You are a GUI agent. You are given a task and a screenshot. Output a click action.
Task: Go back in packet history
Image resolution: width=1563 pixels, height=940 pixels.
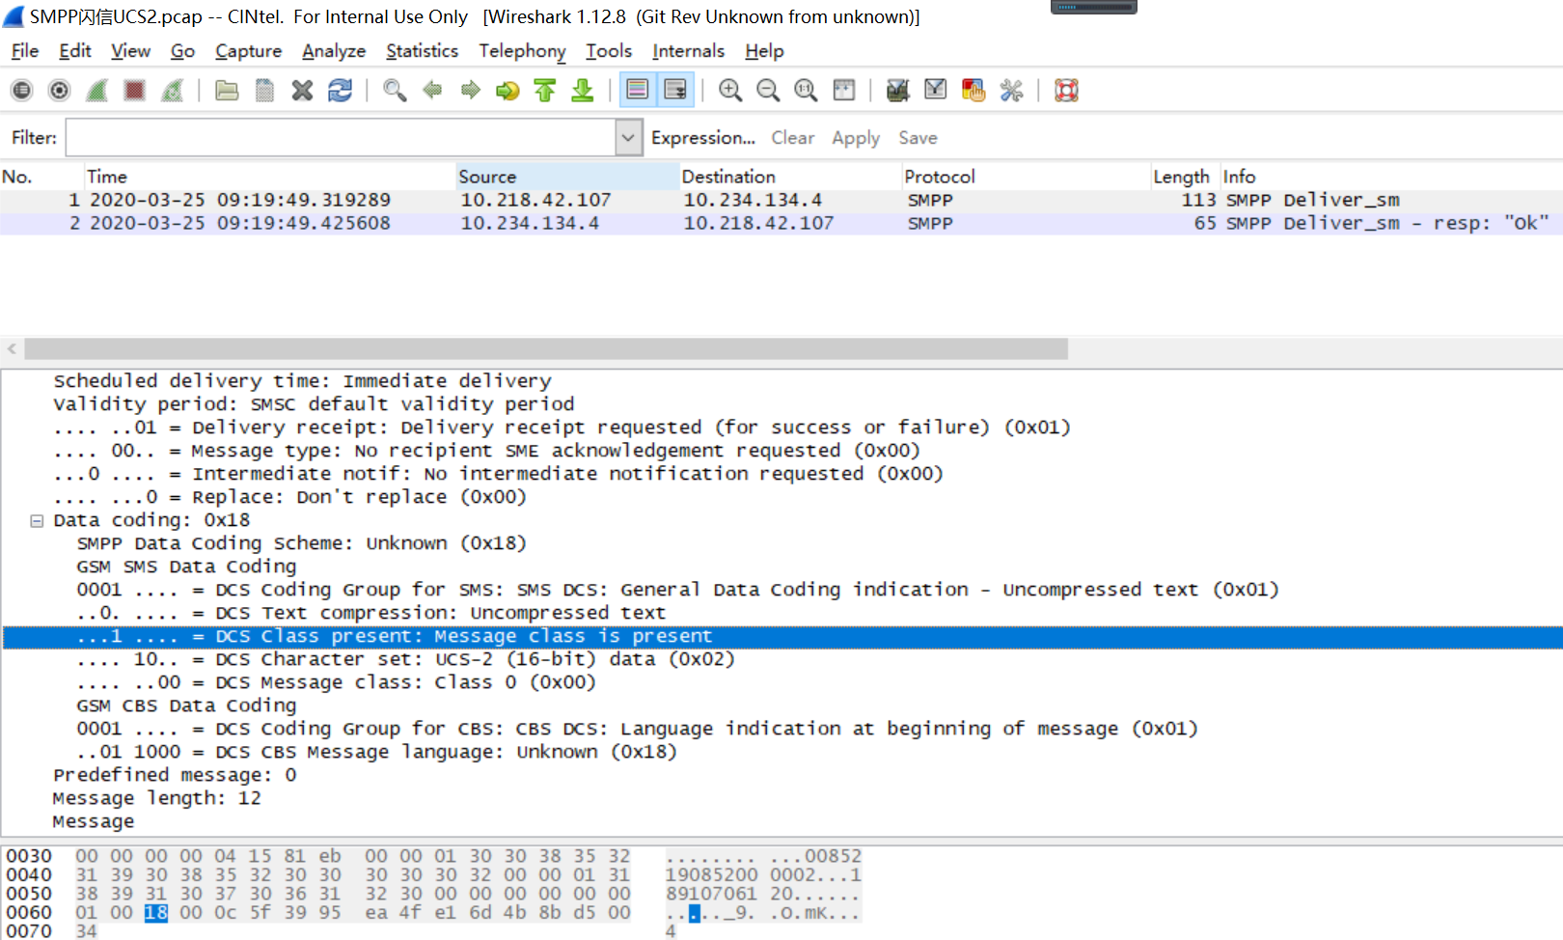tap(432, 91)
